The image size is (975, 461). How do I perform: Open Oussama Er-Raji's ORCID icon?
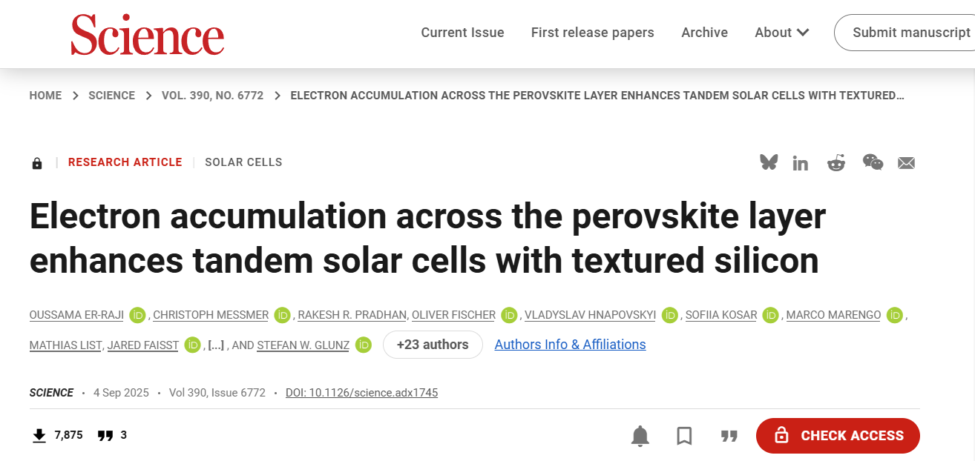click(x=137, y=315)
